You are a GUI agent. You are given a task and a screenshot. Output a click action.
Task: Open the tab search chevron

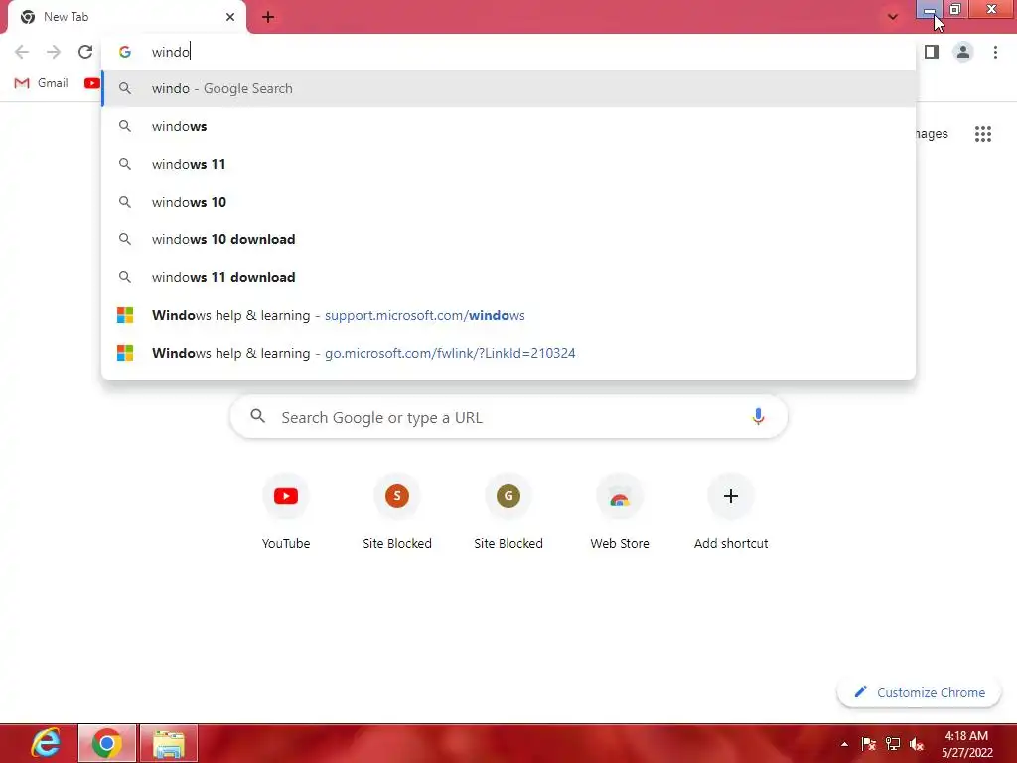tap(893, 17)
